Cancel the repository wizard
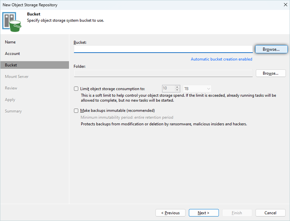The width and height of the screenshot is (290, 221). click(x=270, y=213)
